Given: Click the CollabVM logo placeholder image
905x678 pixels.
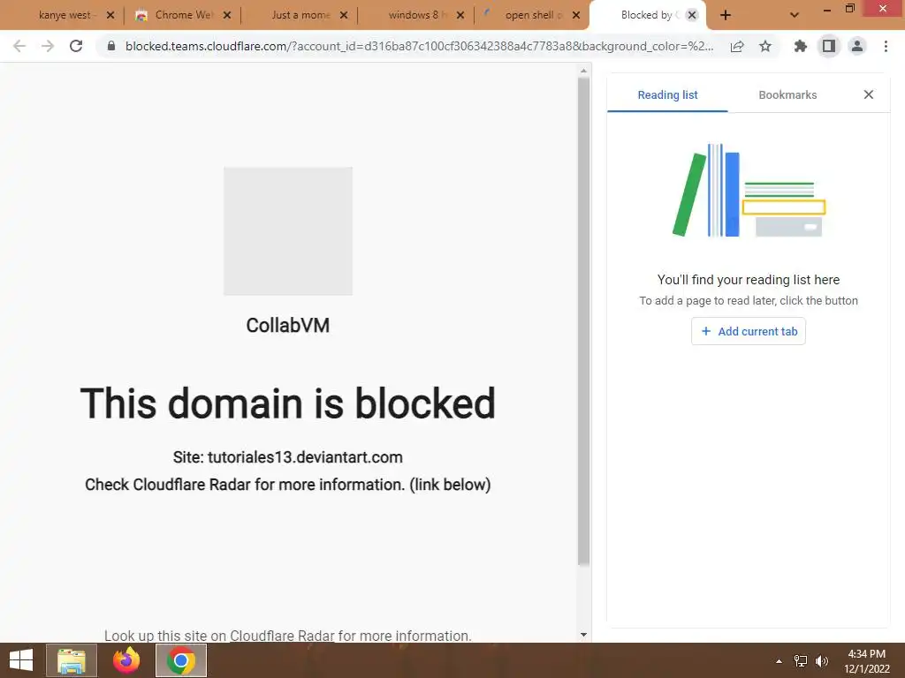Looking at the screenshot, I should pos(288,231).
